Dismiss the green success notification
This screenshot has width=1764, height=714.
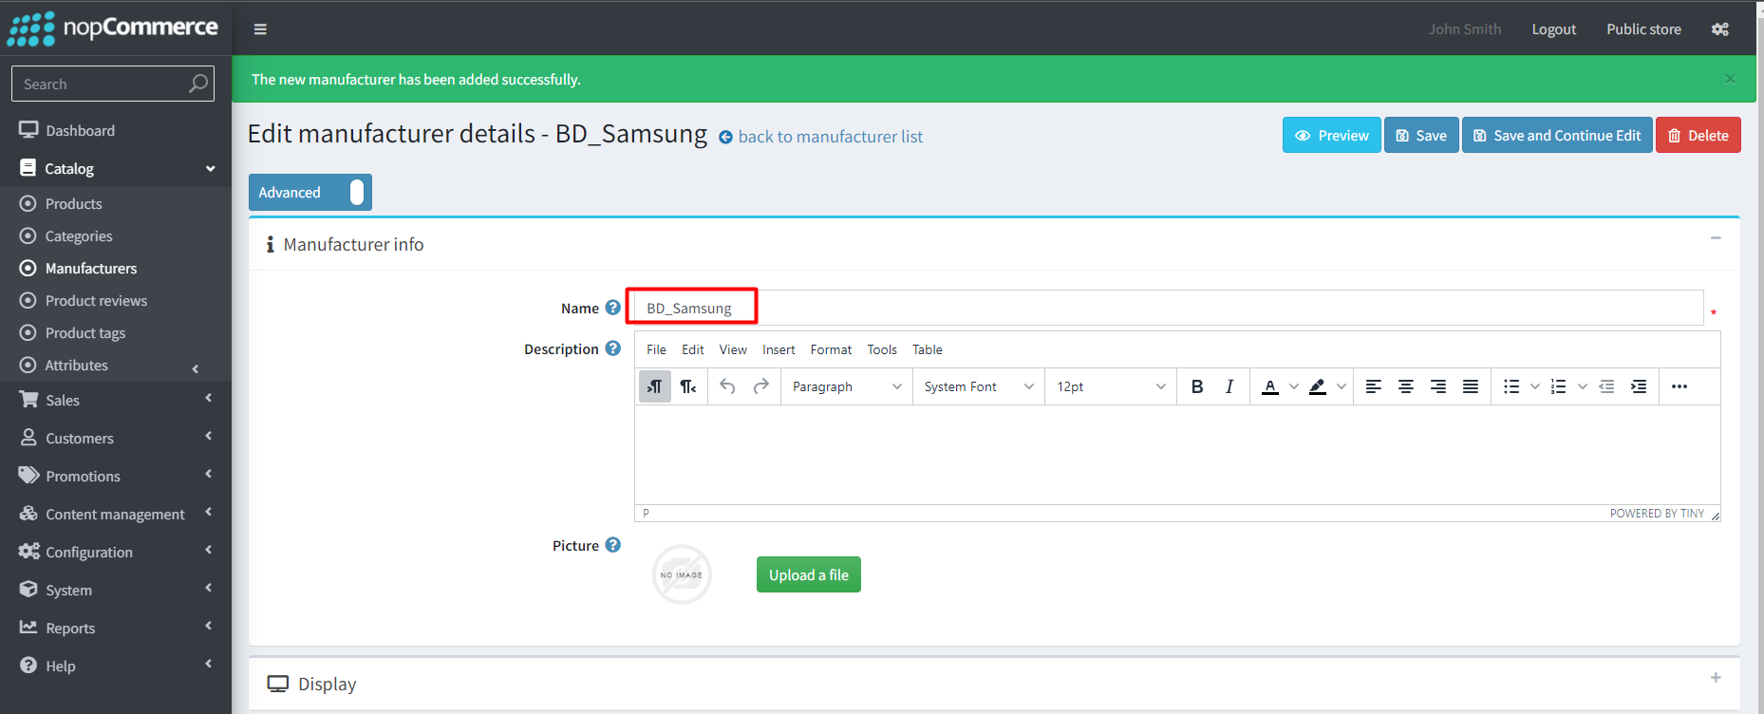tap(1730, 79)
